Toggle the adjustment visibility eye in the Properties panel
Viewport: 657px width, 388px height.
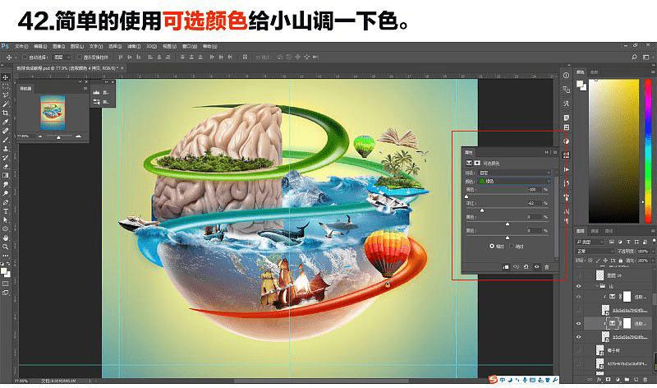[x=537, y=267]
